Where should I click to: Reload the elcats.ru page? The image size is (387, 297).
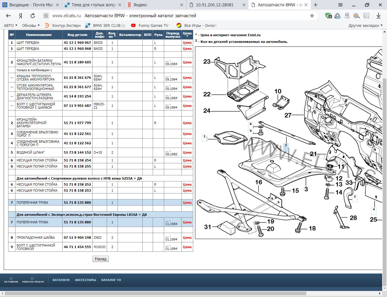[33, 16]
